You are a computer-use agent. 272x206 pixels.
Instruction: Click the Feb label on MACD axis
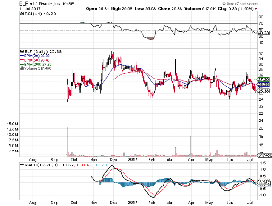(x=152, y=203)
